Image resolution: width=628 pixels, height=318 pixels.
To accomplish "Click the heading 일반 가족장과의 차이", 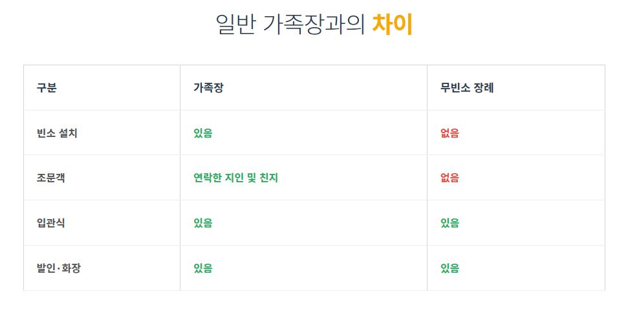I will 314,25.
